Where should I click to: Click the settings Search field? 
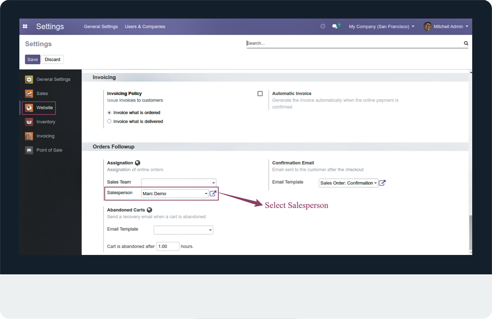(x=355, y=43)
